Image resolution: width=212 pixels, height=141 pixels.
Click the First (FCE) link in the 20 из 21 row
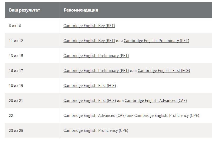[x=90, y=101]
